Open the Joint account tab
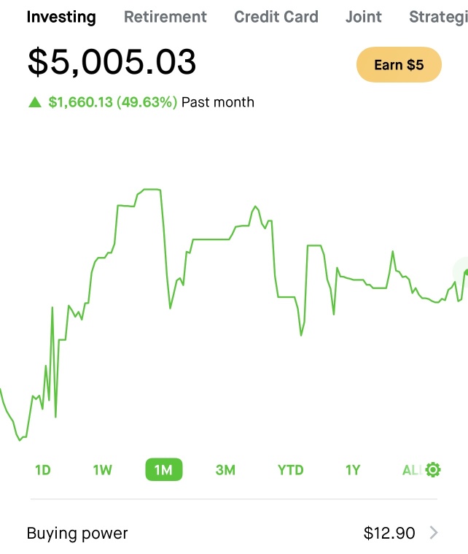The height and width of the screenshot is (554, 468). 364,17
